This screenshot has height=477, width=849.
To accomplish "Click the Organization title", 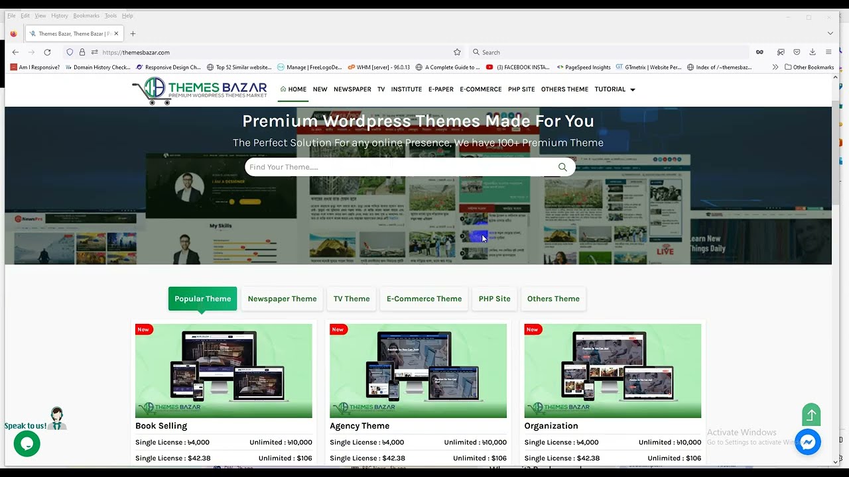I will pyautogui.click(x=551, y=426).
